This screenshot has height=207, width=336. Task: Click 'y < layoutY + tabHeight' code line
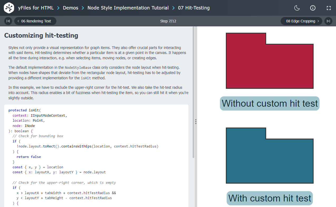[64, 198]
